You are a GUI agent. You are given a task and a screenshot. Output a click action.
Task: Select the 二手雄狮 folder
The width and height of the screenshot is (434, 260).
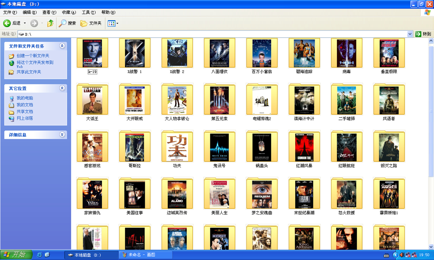coord(347,100)
